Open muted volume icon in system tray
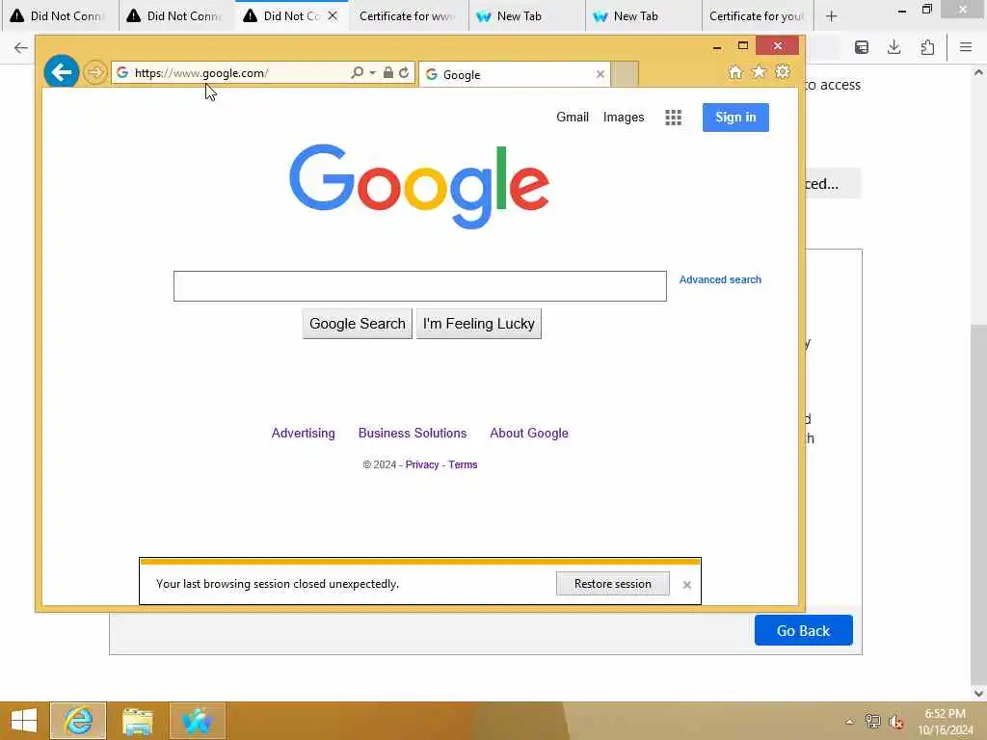The image size is (987, 740). coord(895,722)
